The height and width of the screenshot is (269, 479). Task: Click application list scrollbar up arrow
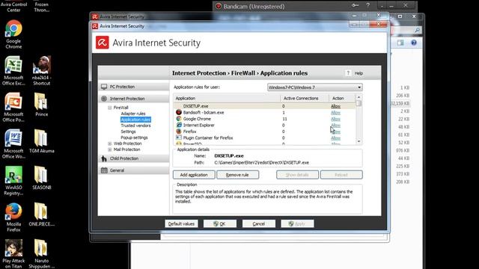tap(359, 97)
